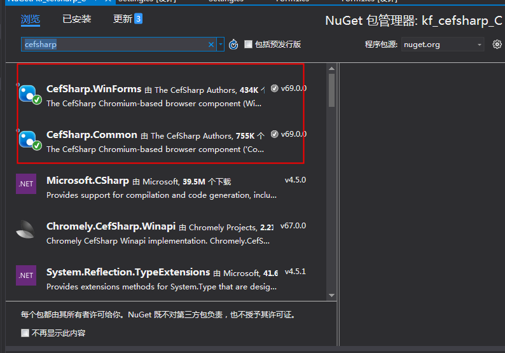Select the System.Reflection.TypeExtensions package title
This screenshot has width=505, height=353.
[128, 272]
